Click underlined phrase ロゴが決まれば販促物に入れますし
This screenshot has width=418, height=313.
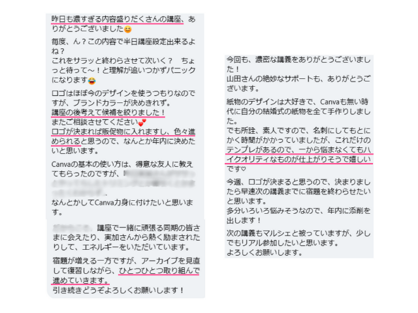(110, 132)
